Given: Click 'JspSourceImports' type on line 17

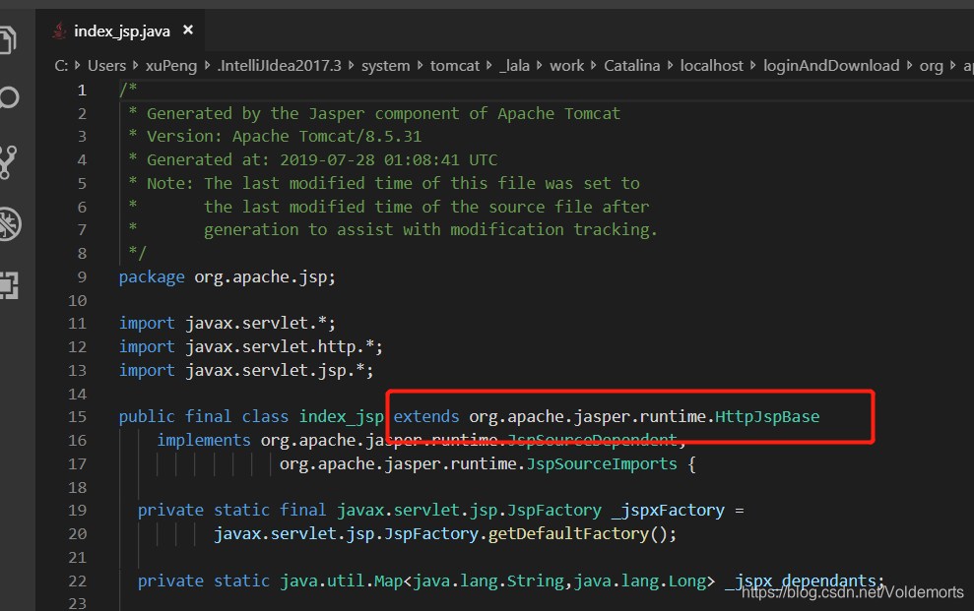Looking at the screenshot, I should 602,464.
